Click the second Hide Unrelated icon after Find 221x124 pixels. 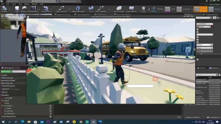point(100,9)
